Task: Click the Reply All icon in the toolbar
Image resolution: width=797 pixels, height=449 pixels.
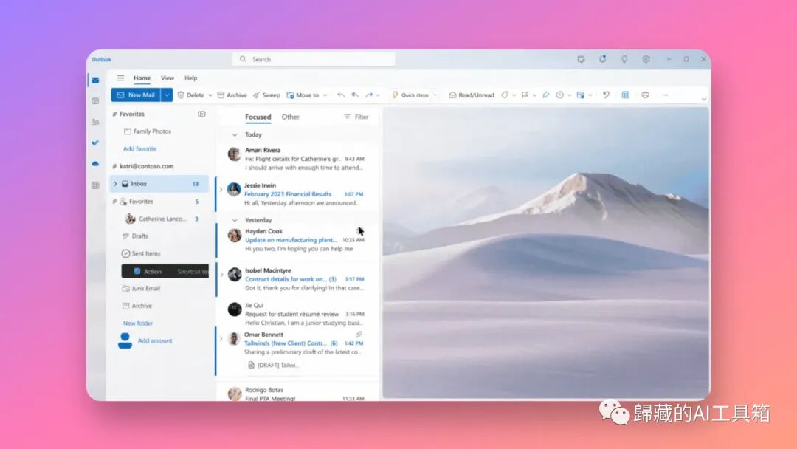Action: coord(355,95)
